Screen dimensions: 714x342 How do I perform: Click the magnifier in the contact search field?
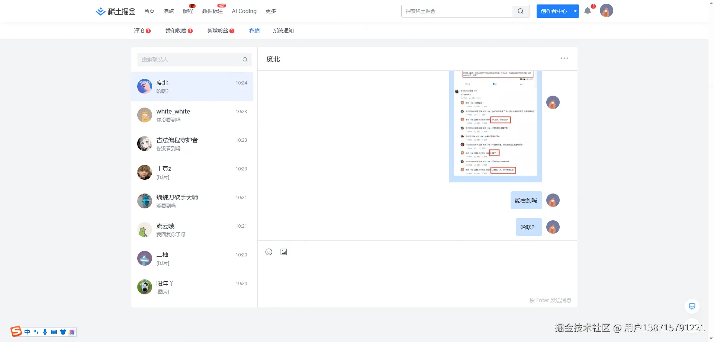[x=245, y=59]
